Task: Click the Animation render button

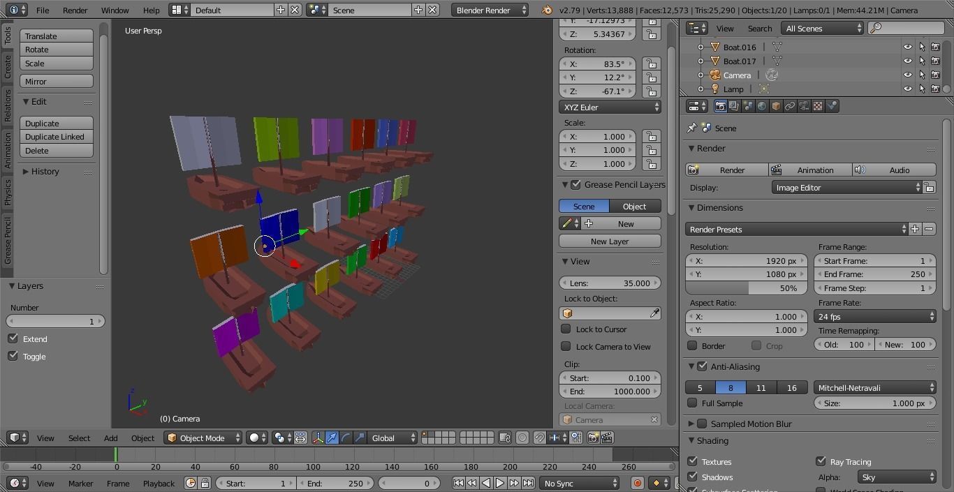Action: (810, 170)
